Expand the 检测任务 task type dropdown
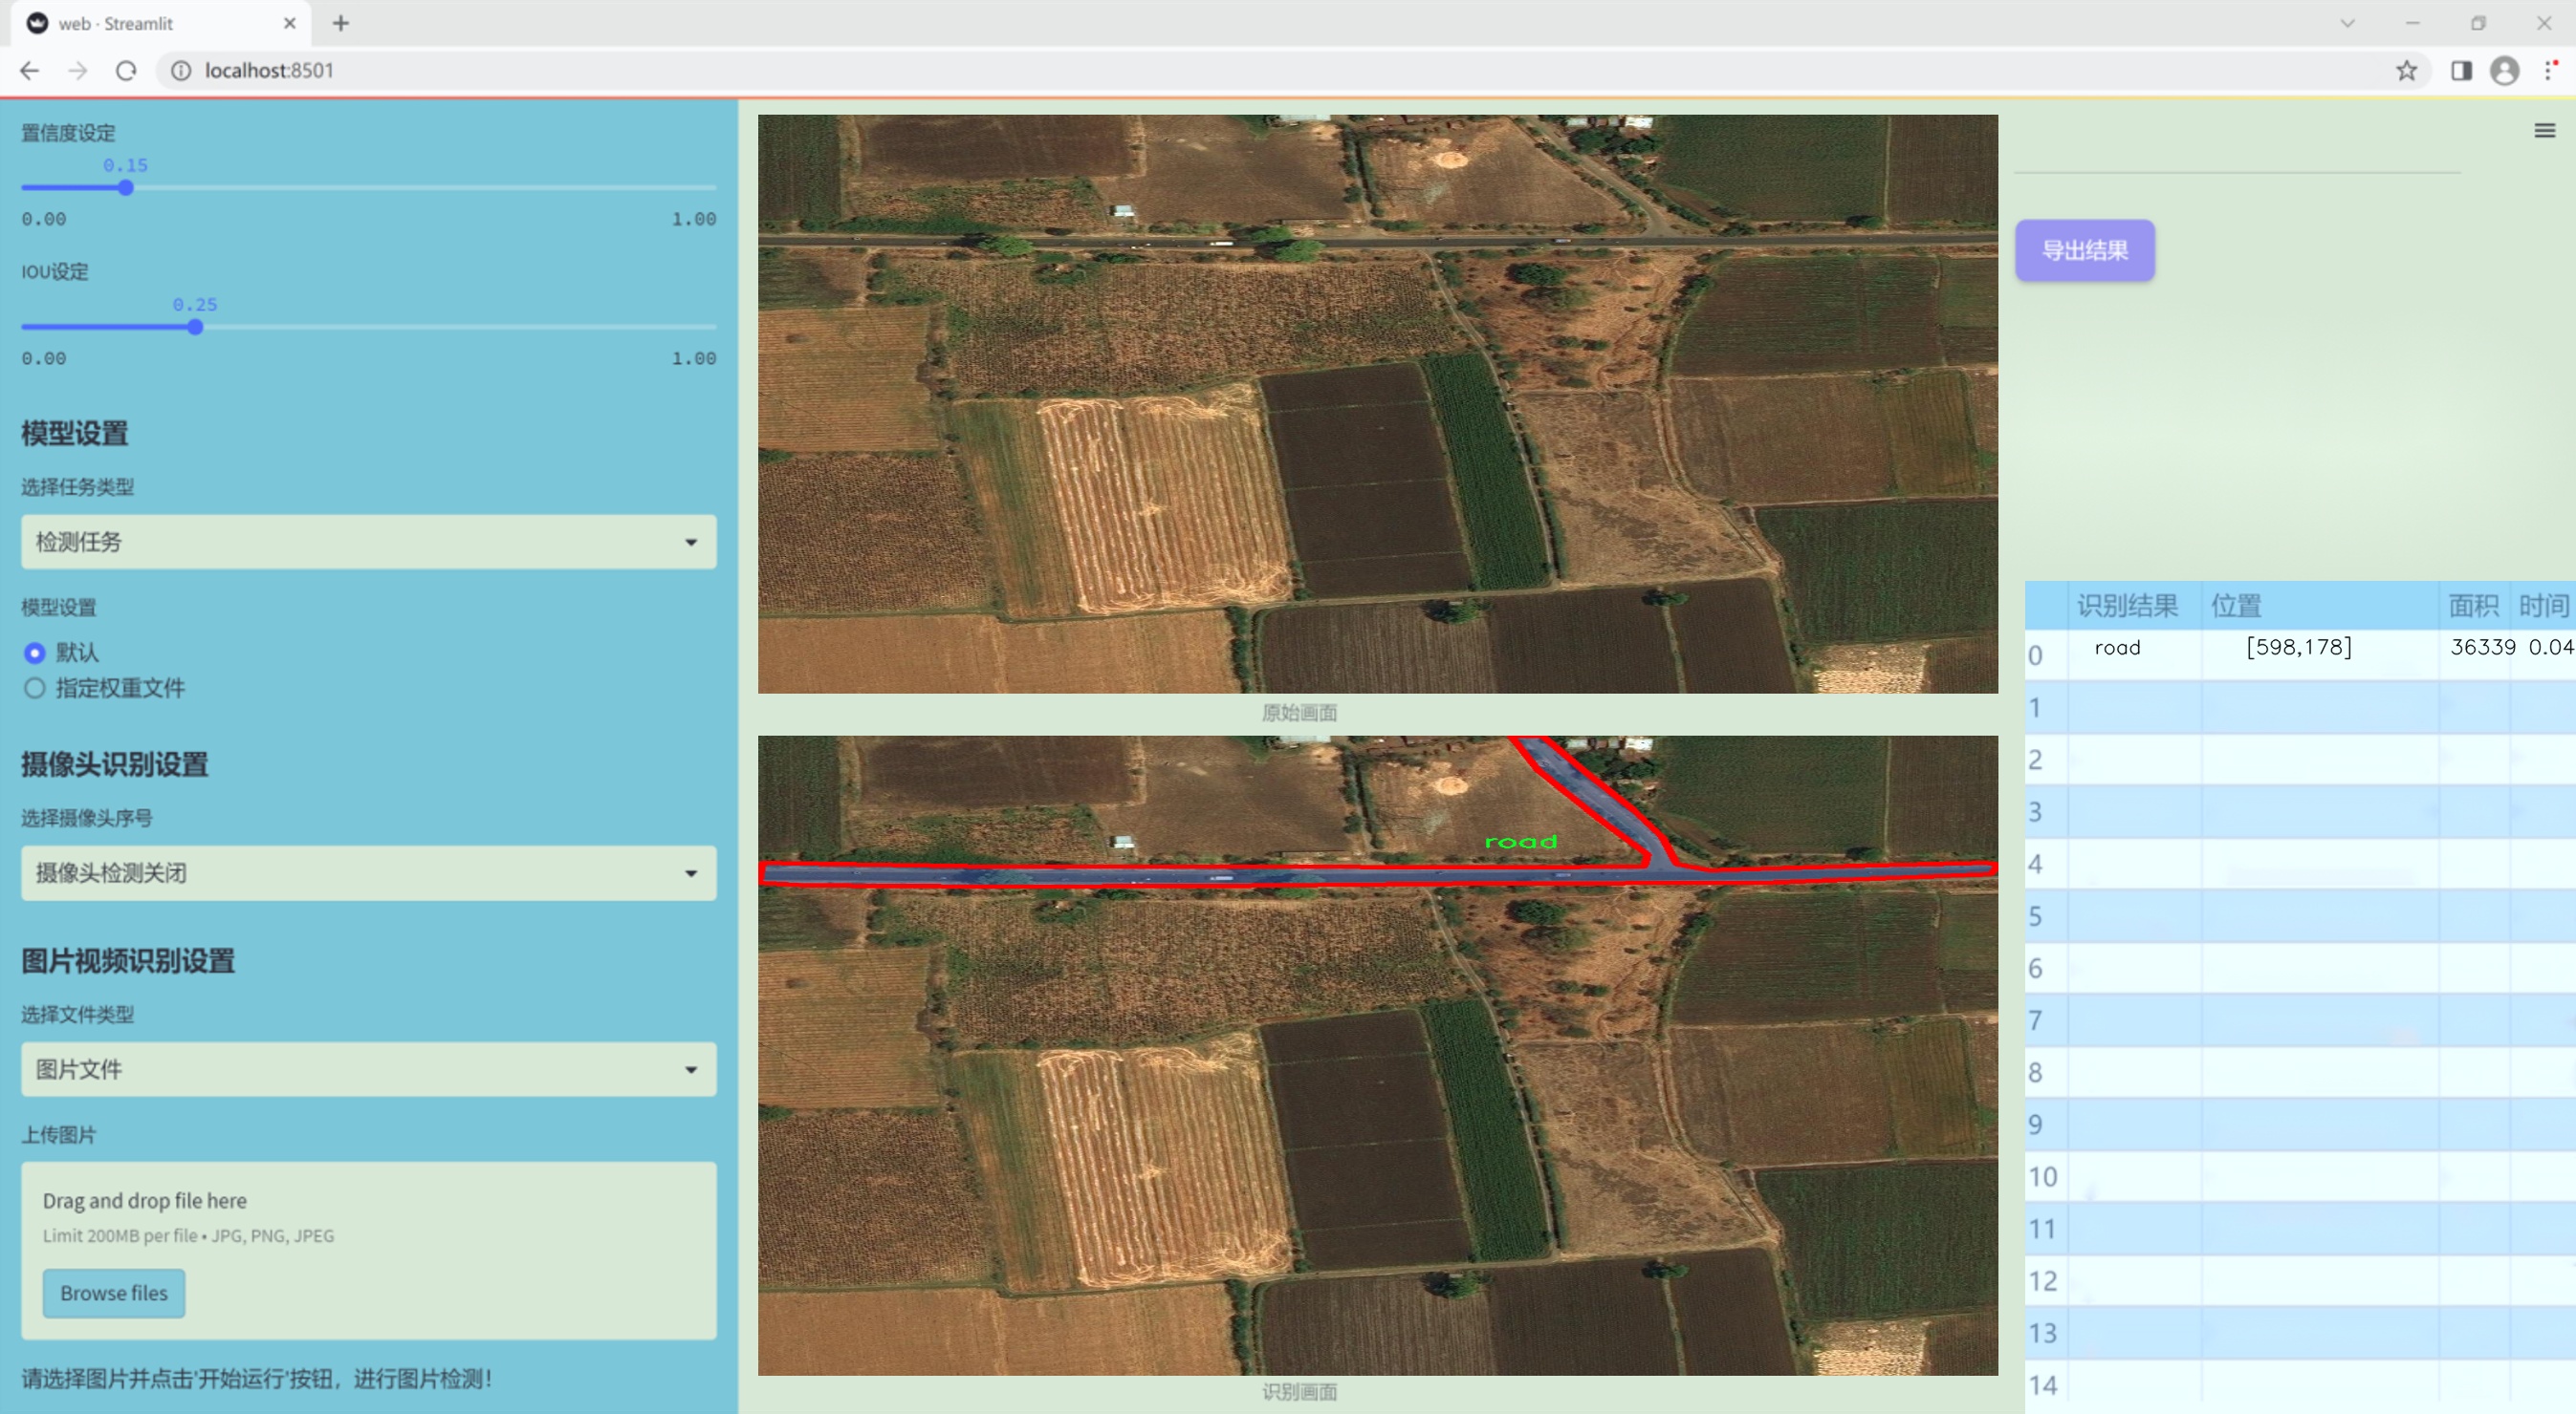 [368, 542]
